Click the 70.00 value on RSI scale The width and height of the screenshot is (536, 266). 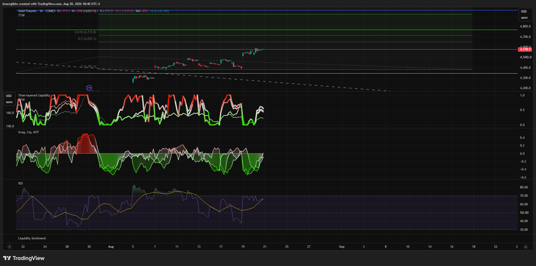point(524,196)
